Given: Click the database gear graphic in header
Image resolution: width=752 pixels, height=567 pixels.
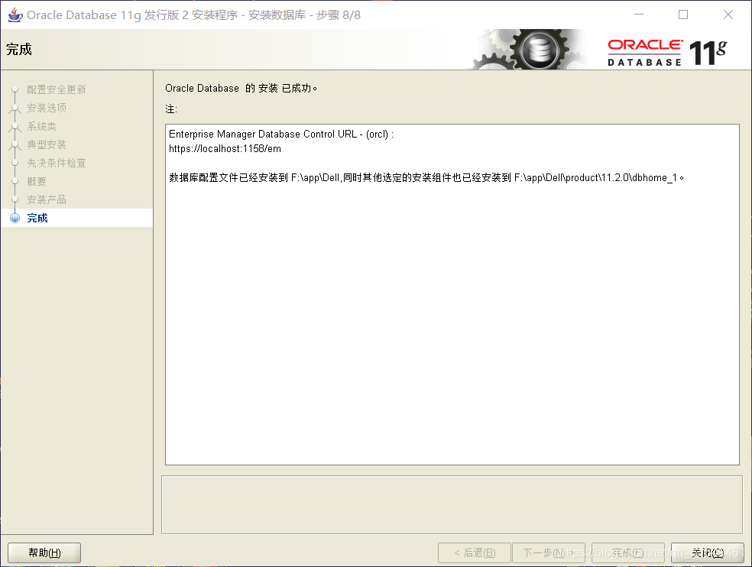Looking at the screenshot, I should coord(529,50).
